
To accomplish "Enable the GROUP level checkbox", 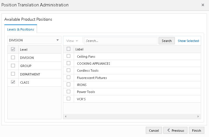I will click(13, 66).
